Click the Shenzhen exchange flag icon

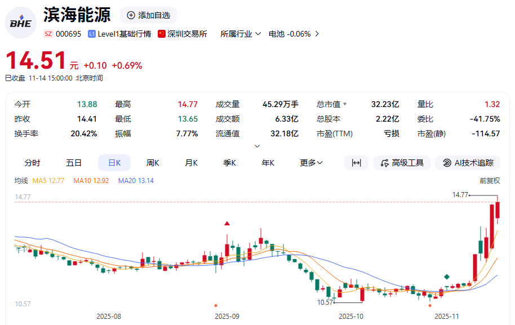click(x=162, y=34)
